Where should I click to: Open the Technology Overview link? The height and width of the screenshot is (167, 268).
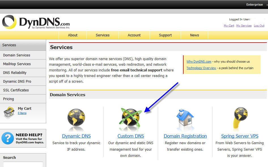tap(201, 68)
